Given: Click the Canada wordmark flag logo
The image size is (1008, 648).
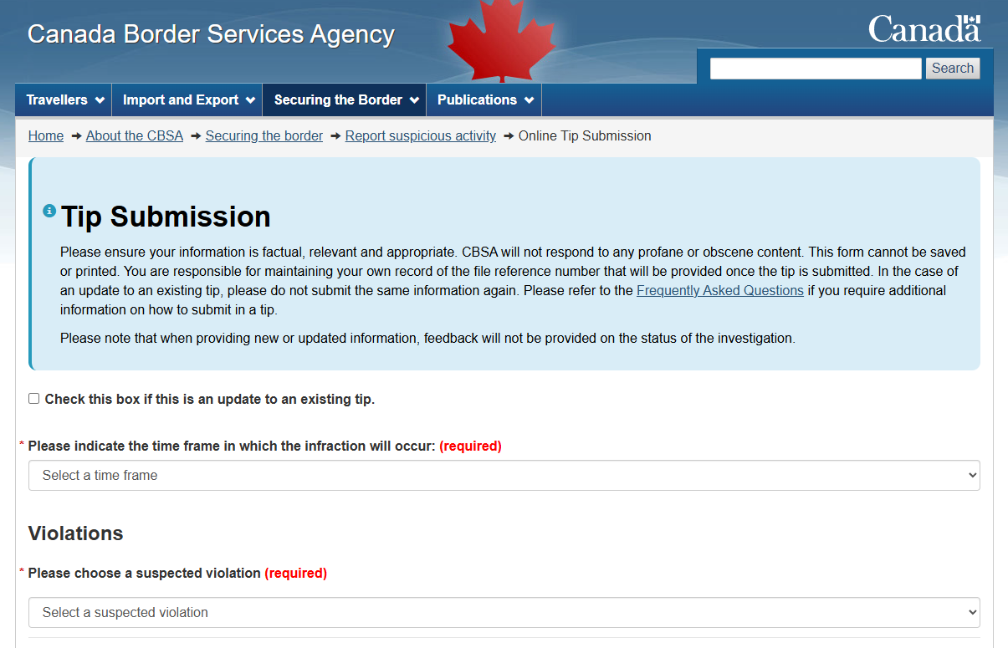Looking at the screenshot, I should tap(924, 29).
